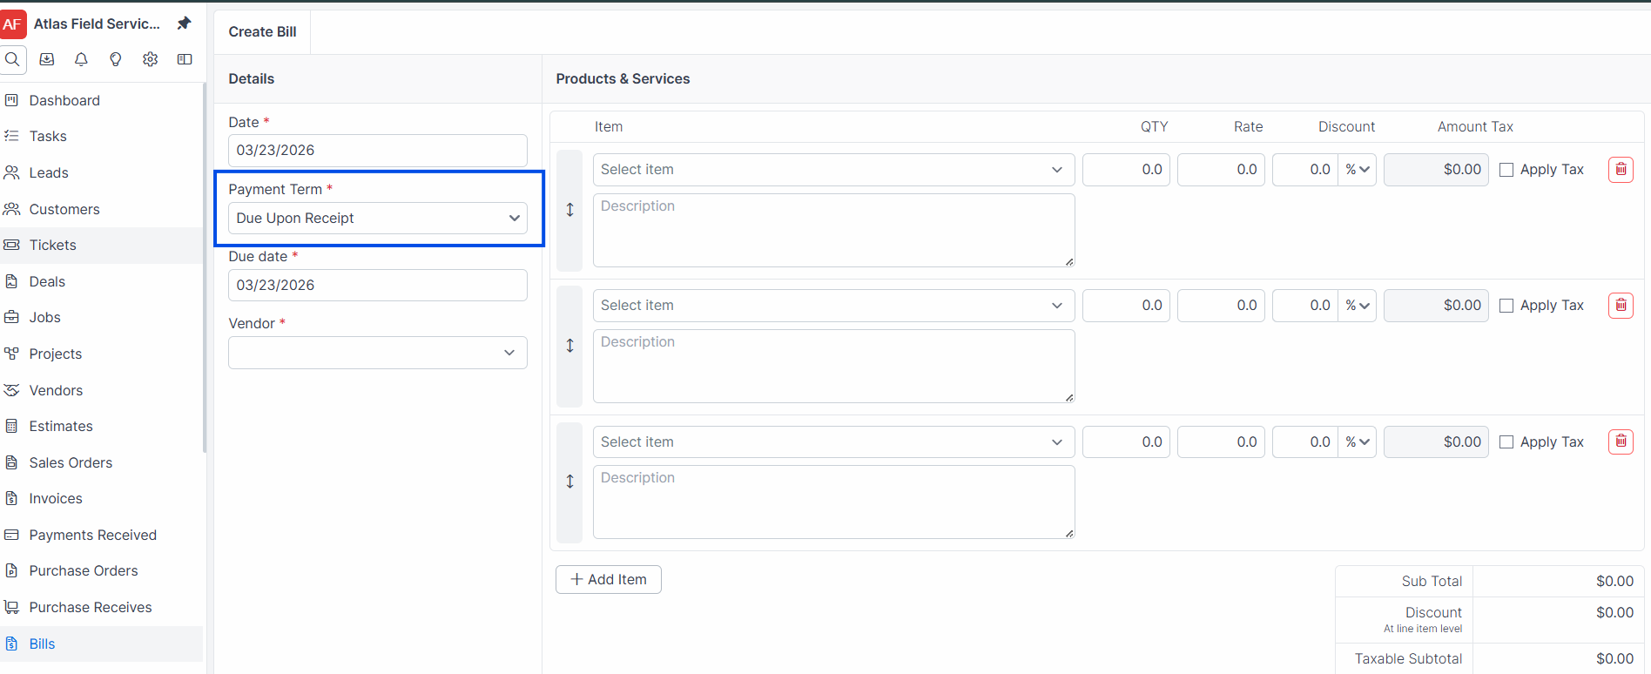Click the reorder handle on the third line item
Image resolution: width=1651 pixels, height=674 pixels.
pyautogui.click(x=569, y=482)
